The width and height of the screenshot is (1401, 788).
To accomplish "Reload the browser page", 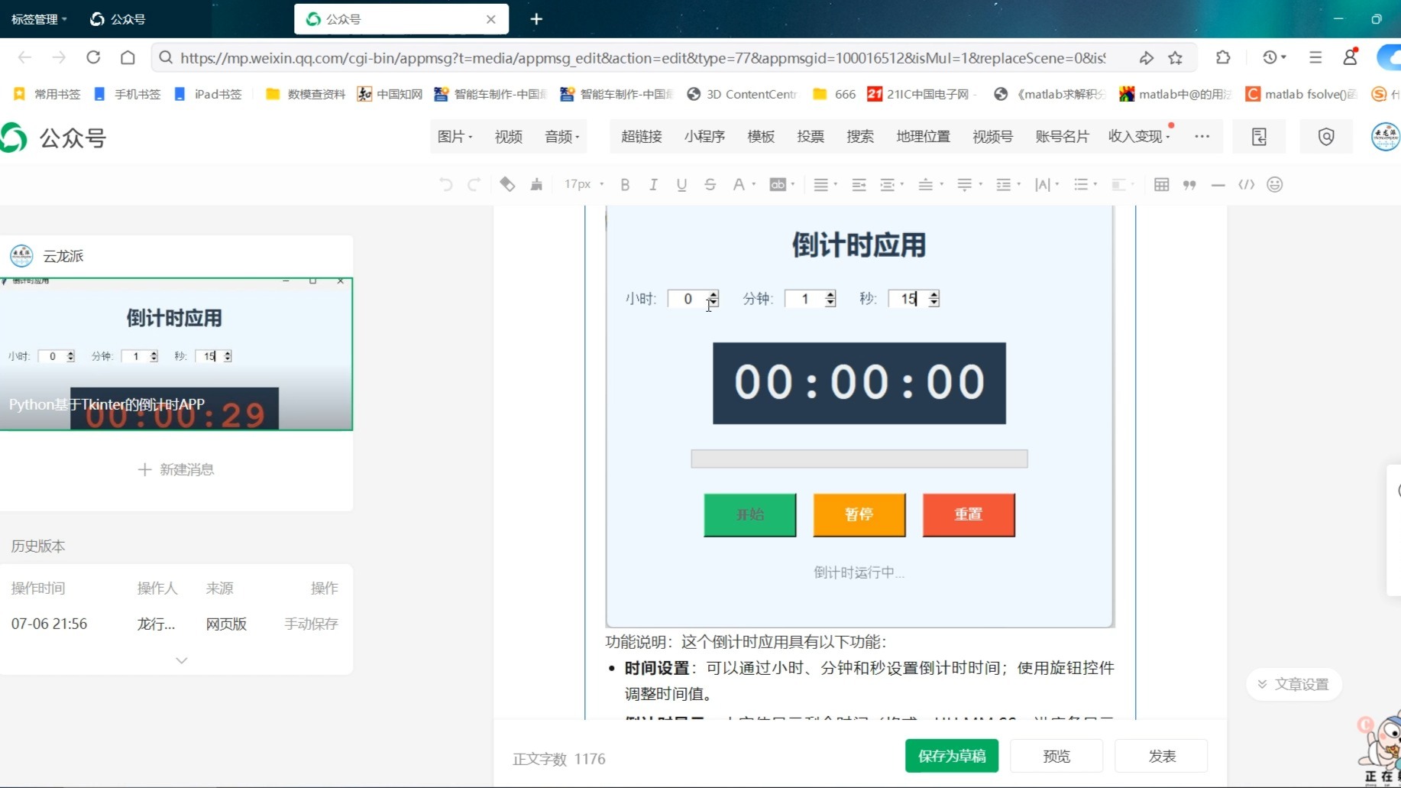I will pyautogui.click(x=93, y=57).
